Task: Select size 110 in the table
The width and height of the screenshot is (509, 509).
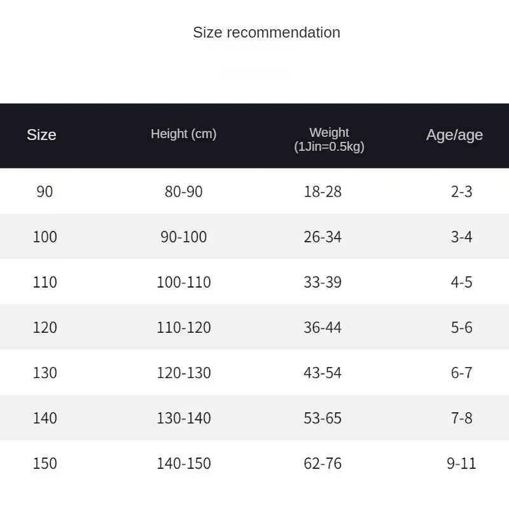Action: click(x=45, y=282)
